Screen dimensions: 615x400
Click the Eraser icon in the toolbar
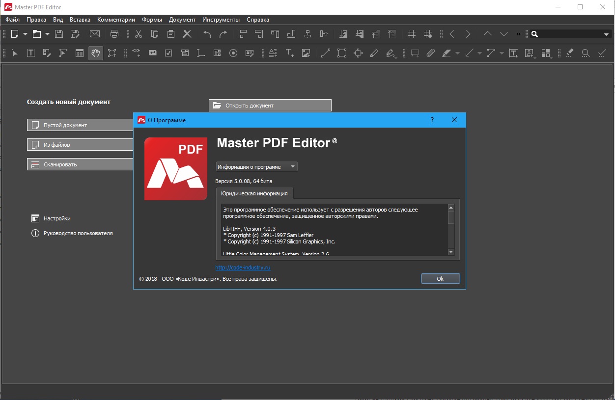[x=570, y=53]
